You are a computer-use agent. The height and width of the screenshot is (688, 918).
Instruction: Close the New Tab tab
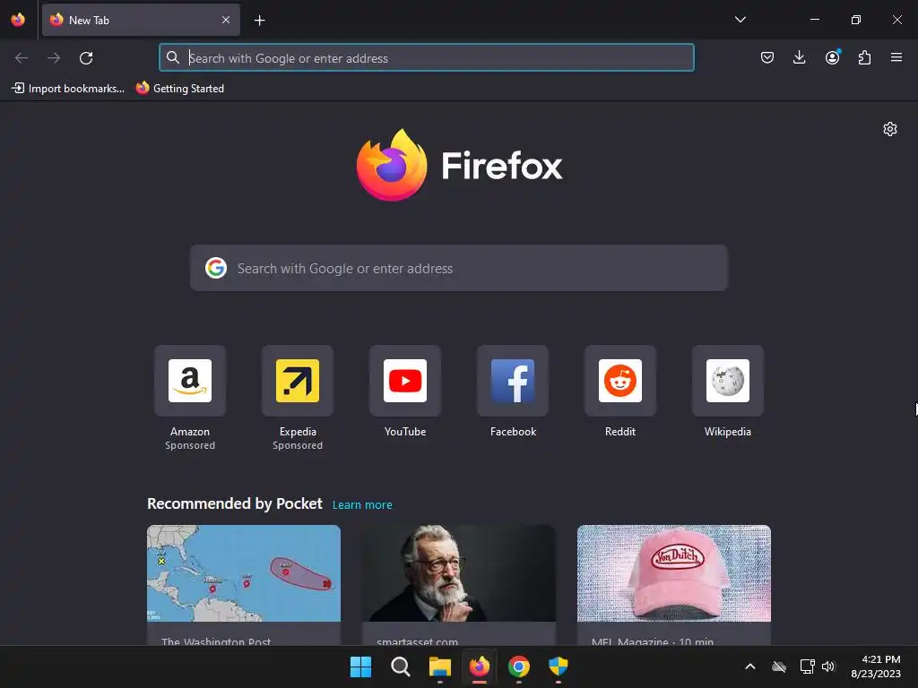[226, 20]
